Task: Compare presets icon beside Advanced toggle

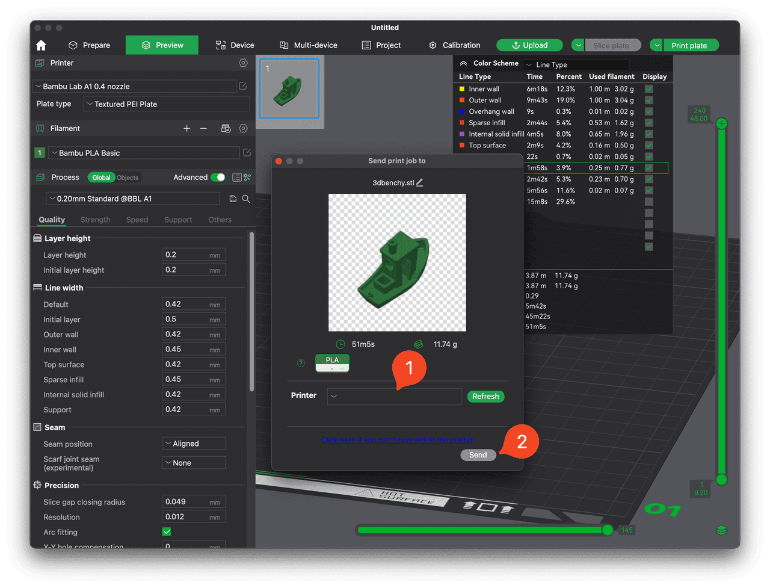Action: (x=247, y=177)
